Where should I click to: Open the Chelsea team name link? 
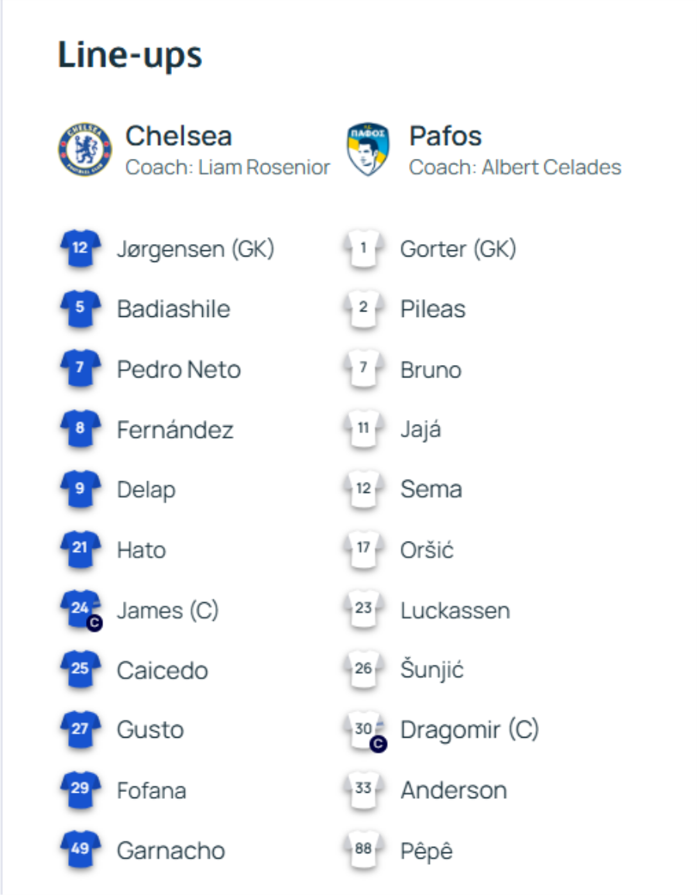179,136
